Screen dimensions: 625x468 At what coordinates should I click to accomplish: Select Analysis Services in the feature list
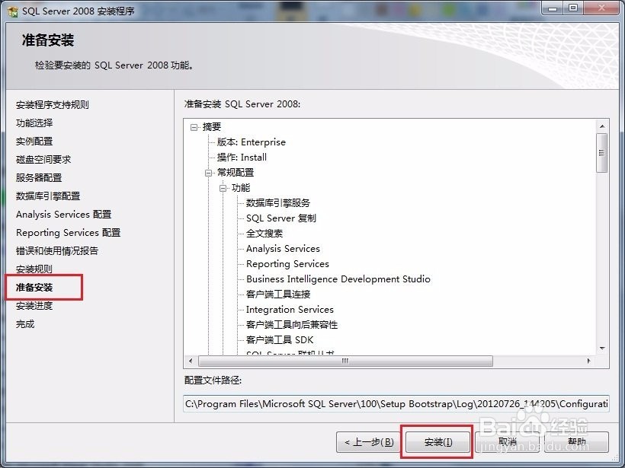[x=284, y=248]
